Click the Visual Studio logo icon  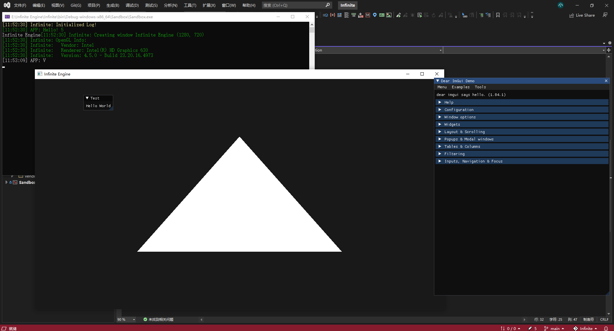7,5
